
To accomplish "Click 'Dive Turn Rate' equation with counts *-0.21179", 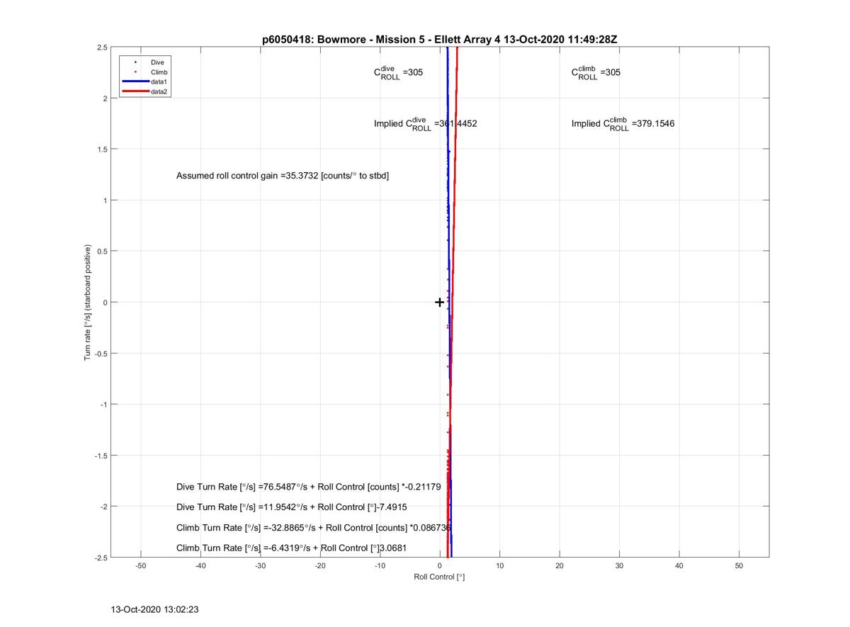I will coord(308,487).
